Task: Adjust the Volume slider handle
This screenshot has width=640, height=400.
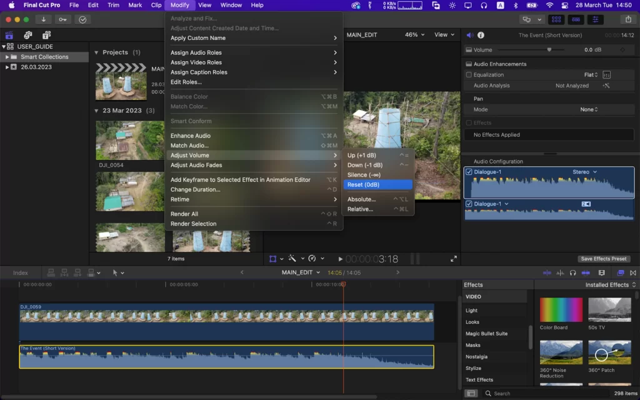Action: (x=549, y=50)
